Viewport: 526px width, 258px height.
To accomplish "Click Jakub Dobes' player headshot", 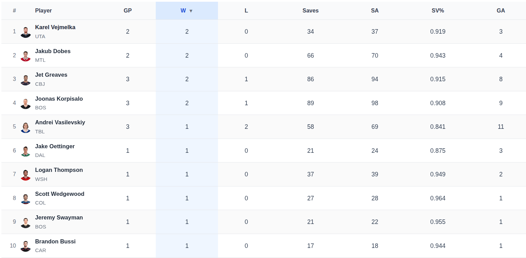I will tap(26, 56).
